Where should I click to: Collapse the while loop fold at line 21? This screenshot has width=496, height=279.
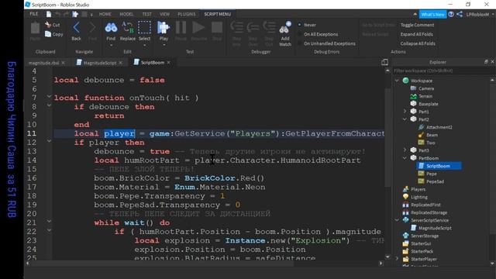click(49, 221)
